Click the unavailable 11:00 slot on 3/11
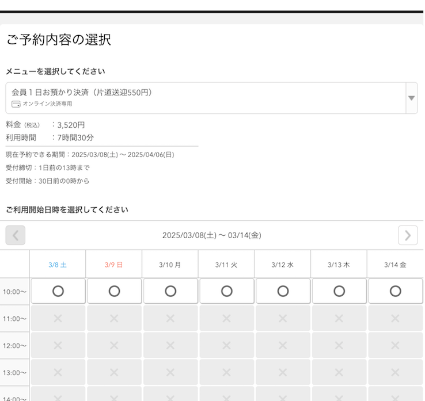 pos(227,318)
